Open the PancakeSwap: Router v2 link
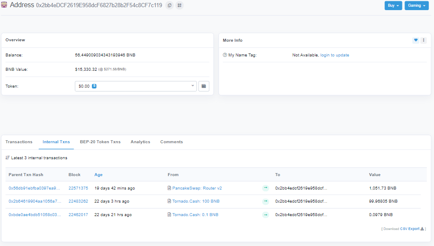The width and height of the screenshot is (434, 246). pos(197,188)
